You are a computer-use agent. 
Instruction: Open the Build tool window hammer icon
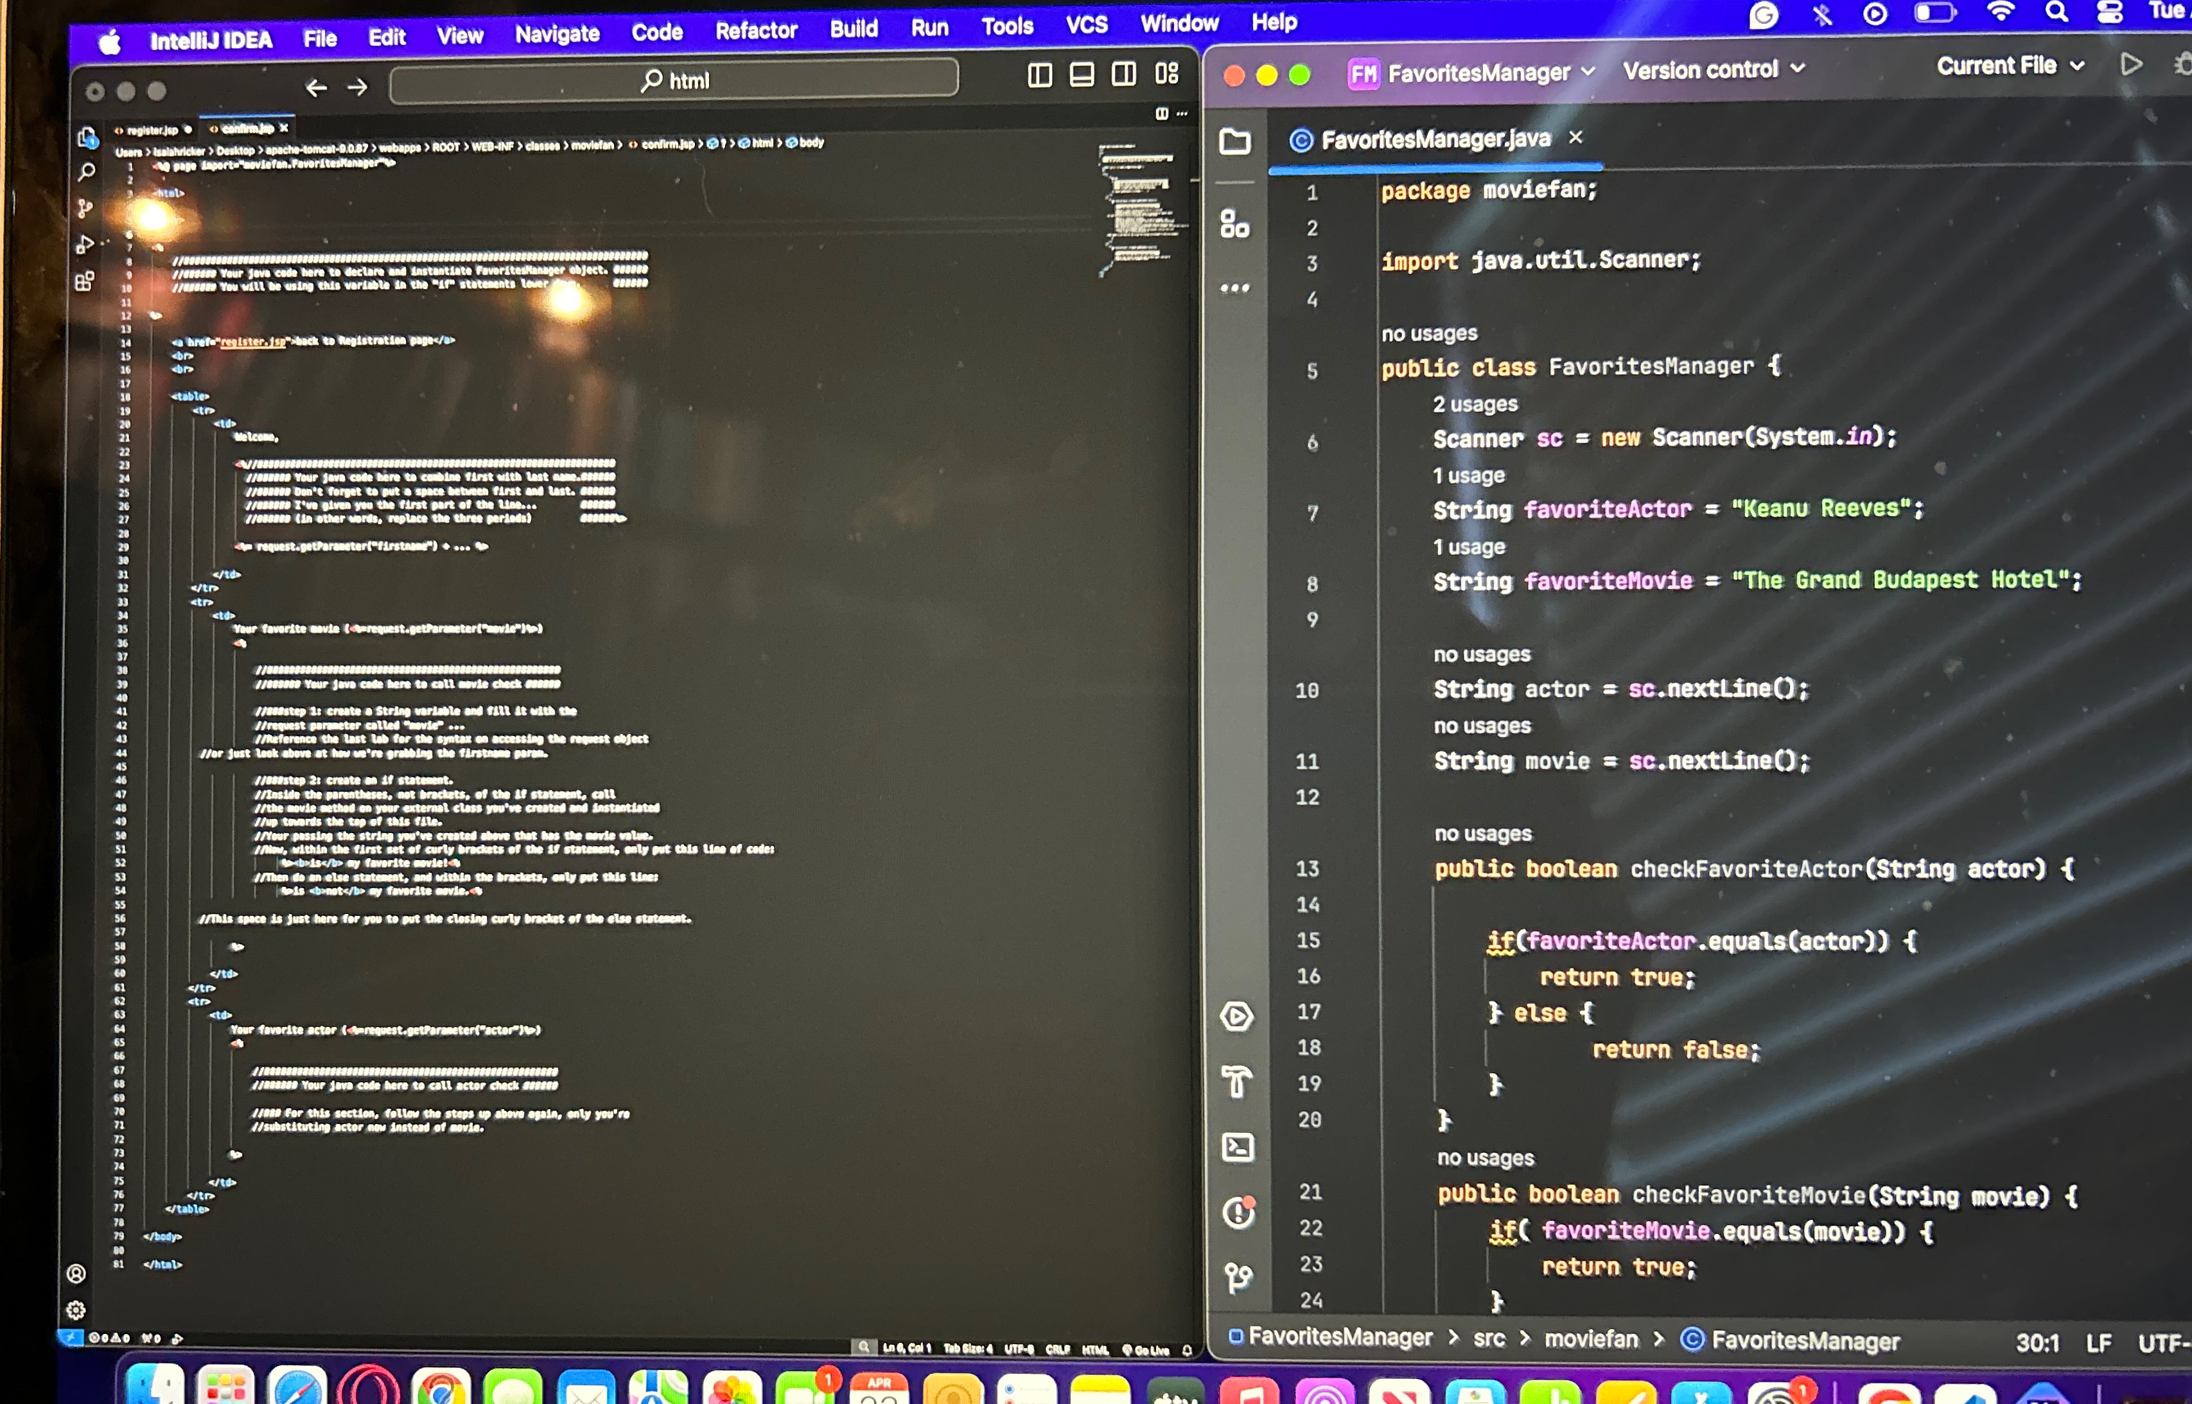pyautogui.click(x=1237, y=1083)
